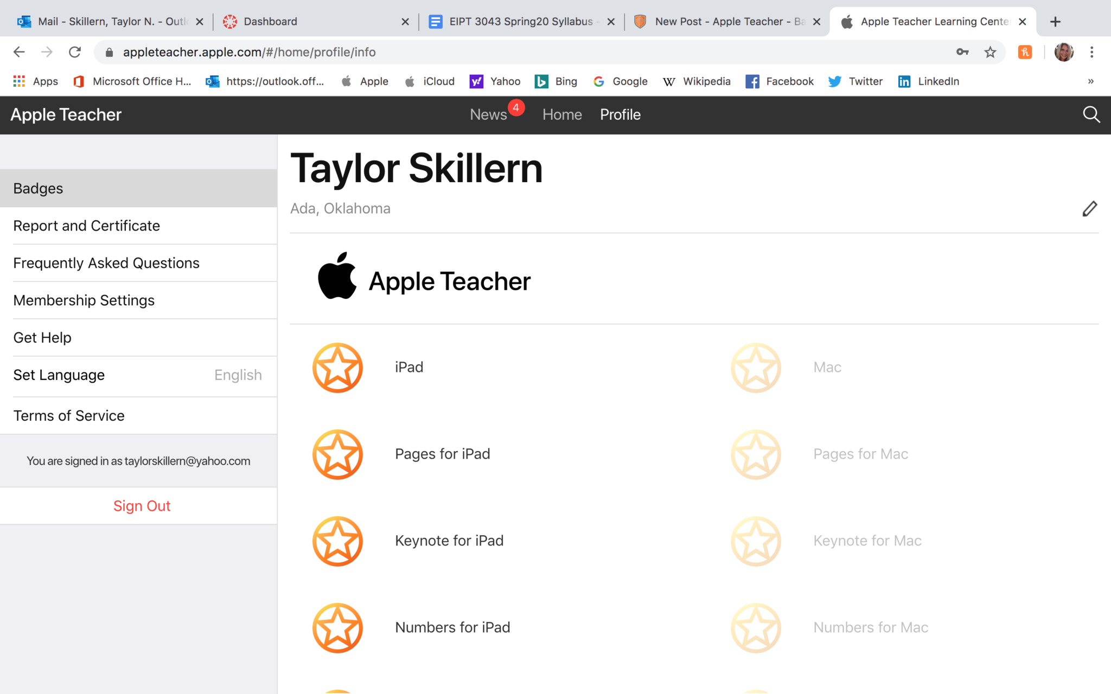Image resolution: width=1111 pixels, height=694 pixels.
Task: Open the saved password key icon
Action: (962, 52)
